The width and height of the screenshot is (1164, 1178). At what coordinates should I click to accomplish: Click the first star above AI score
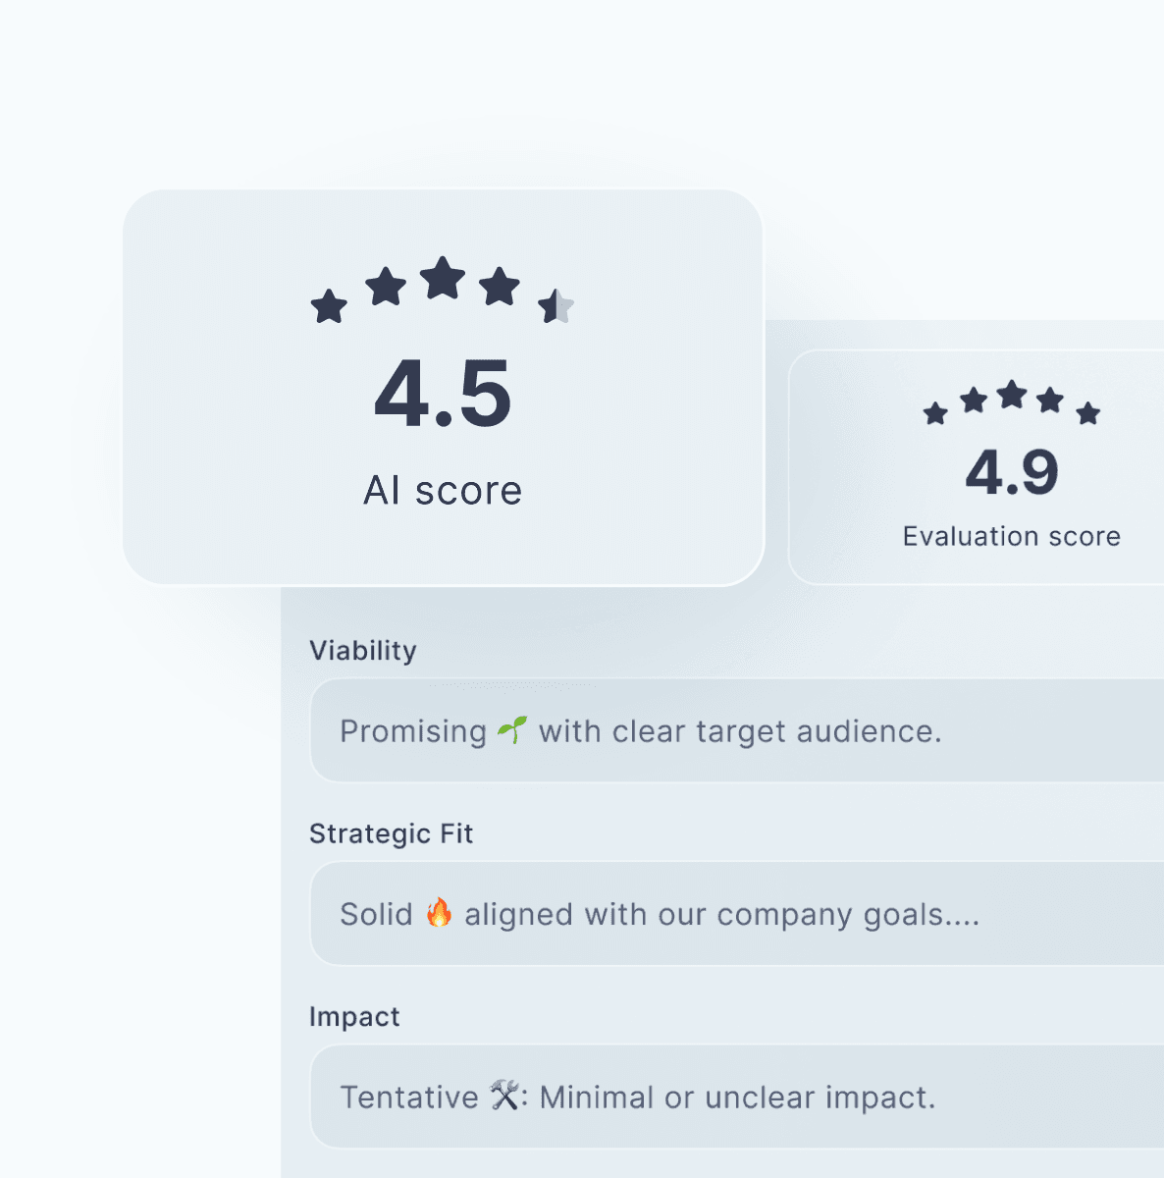click(329, 306)
